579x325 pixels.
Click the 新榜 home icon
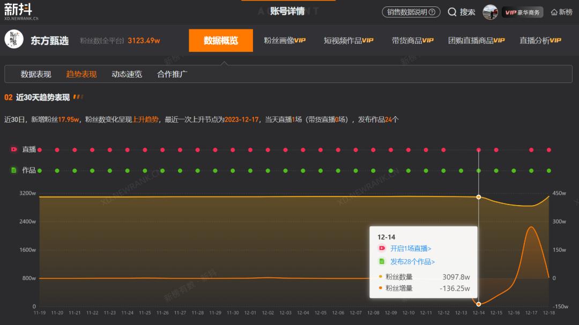554,12
